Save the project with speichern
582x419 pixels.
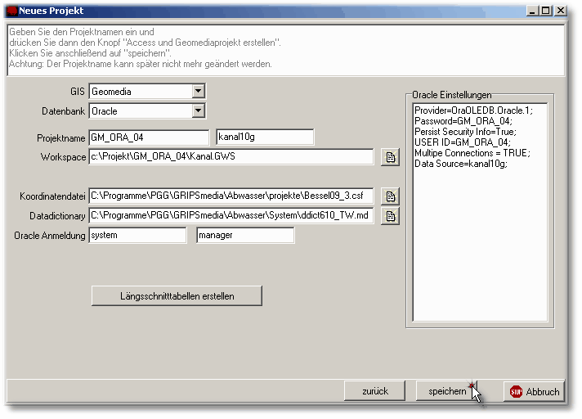[446, 391]
